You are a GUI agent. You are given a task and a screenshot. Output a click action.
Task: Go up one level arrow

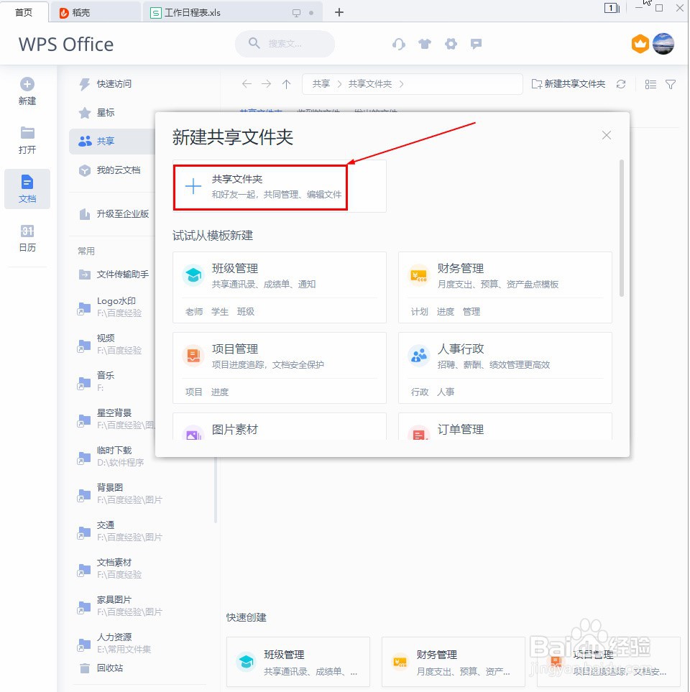286,84
